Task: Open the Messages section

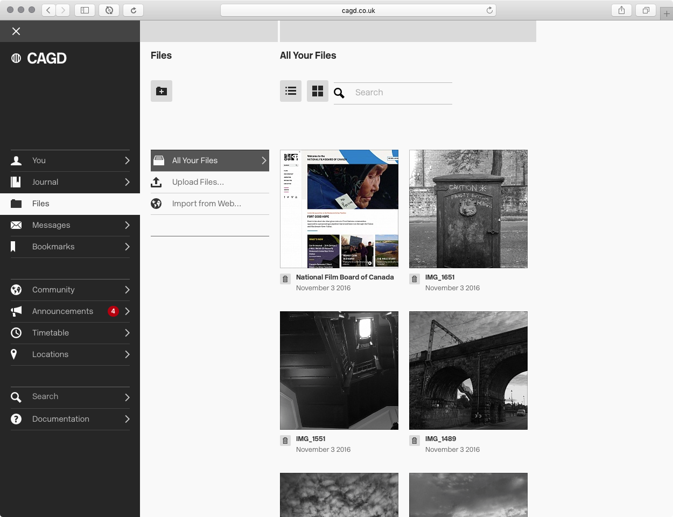Action: [x=70, y=225]
